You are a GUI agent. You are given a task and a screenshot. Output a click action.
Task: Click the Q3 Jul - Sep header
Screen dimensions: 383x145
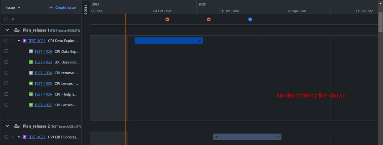point(365,11)
